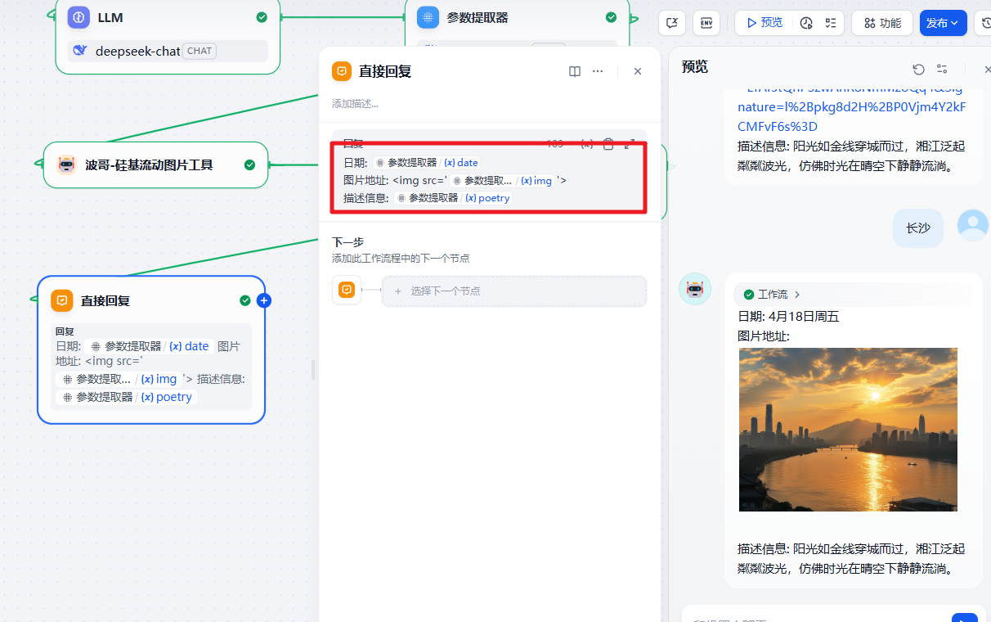This screenshot has height=622, width=991.
Task: Add a node via the blue plus handle
Action: [x=263, y=300]
